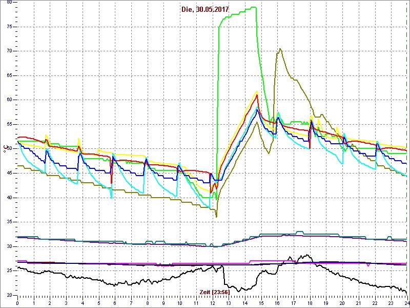Click hour 21 on the time axis
This screenshot has width=410, height=308.
[x=359, y=303]
